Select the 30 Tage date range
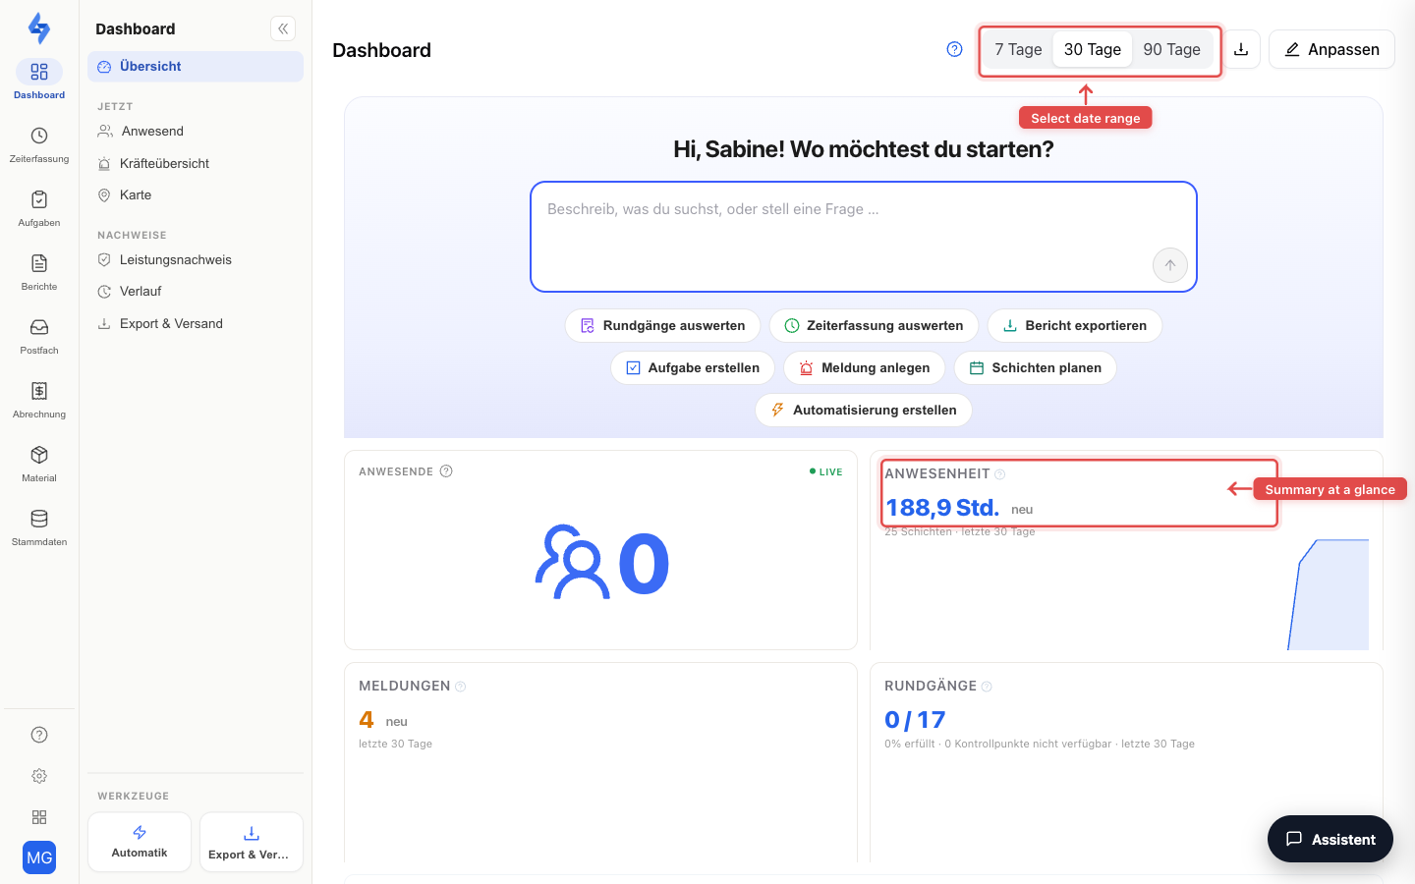This screenshot has height=884, width=1415. (x=1093, y=49)
